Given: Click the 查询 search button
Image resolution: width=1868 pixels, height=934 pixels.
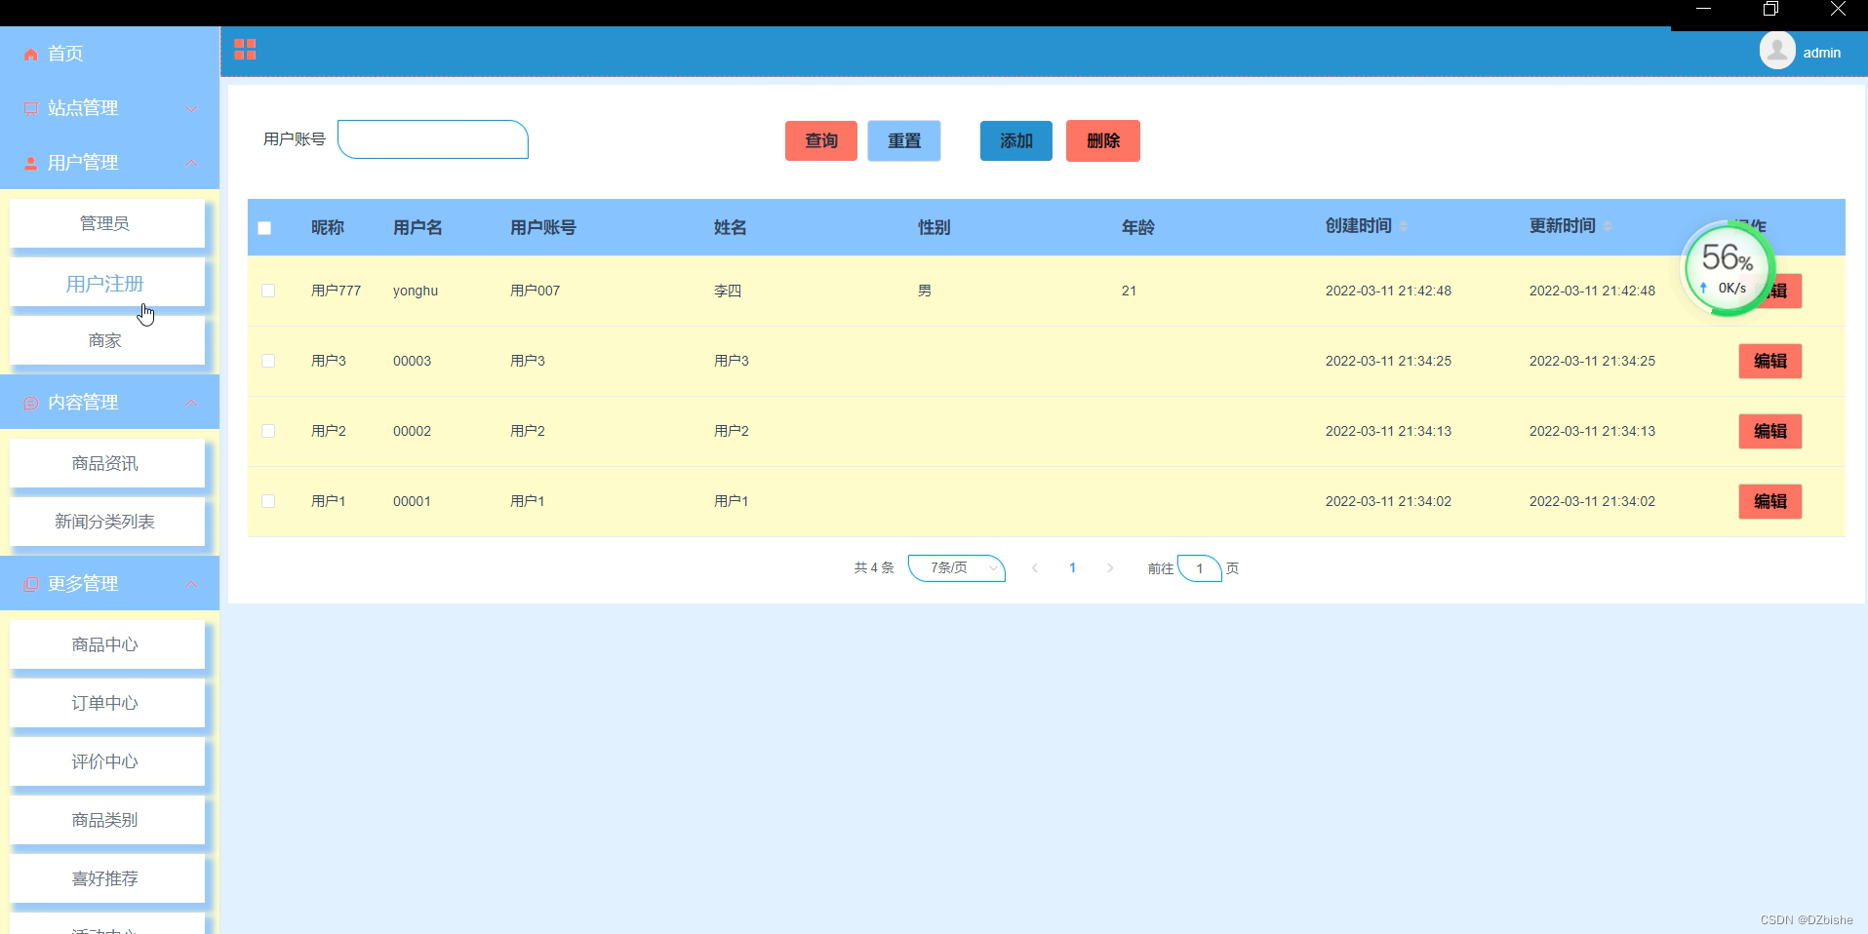Looking at the screenshot, I should [821, 140].
